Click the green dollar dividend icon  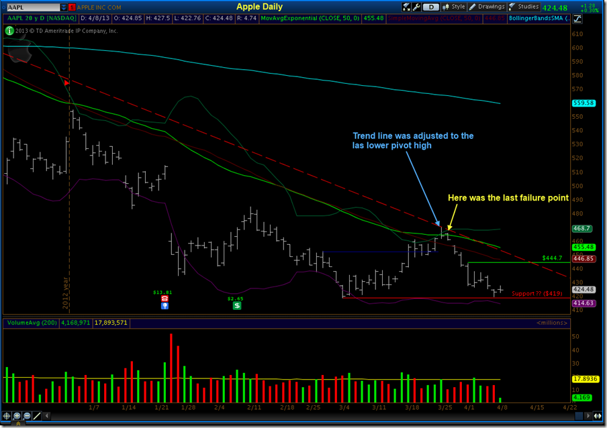pyautogui.click(x=237, y=305)
